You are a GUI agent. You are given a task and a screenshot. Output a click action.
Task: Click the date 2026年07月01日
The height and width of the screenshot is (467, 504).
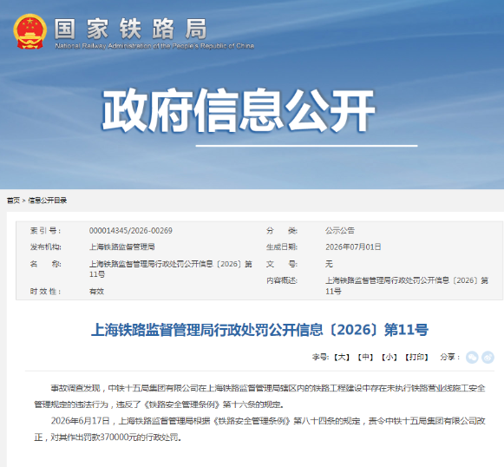click(x=353, y=247)
